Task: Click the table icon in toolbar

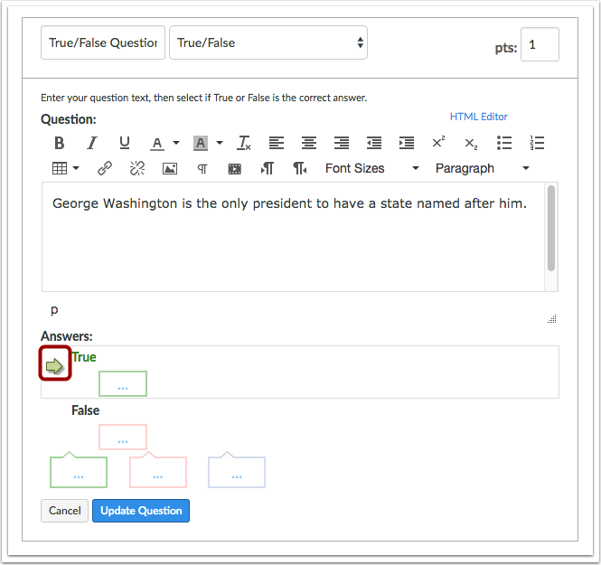Action: point(60,168)
